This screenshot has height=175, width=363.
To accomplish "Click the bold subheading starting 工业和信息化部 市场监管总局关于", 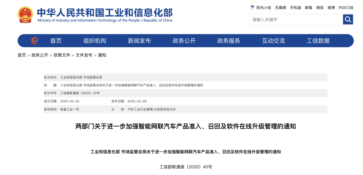I will (186, 152).
